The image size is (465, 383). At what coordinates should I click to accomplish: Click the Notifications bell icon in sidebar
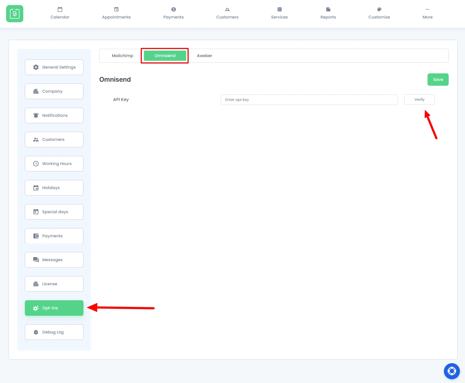36,115
